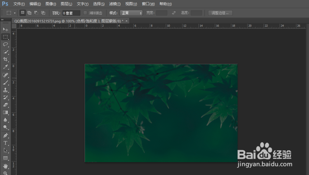Viewport: 309px width, 175px height.
Task: Select the Blur tool
Action: [5, 120]
